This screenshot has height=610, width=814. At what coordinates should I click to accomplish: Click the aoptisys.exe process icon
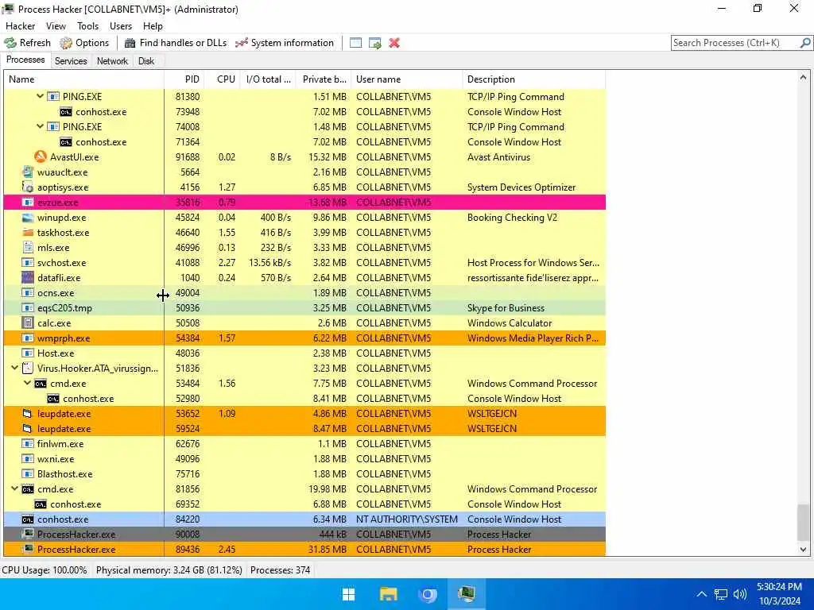click(28, 187)
